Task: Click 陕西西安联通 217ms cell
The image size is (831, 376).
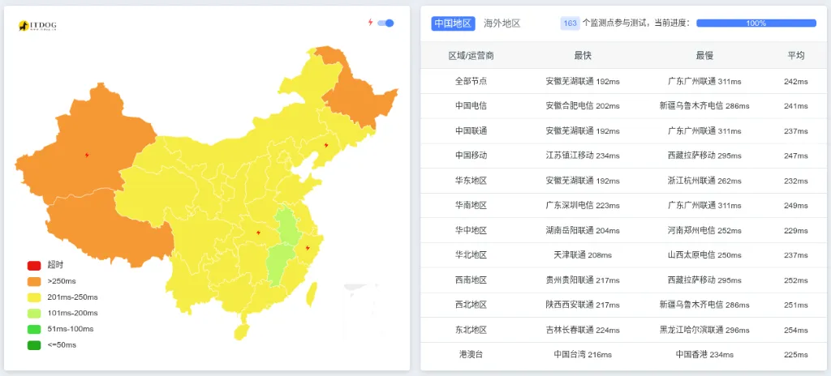Action: coord(583,305)
